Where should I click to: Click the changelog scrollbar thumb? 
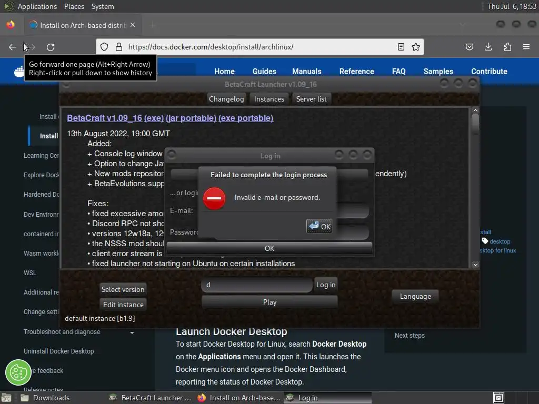(475, 124)
